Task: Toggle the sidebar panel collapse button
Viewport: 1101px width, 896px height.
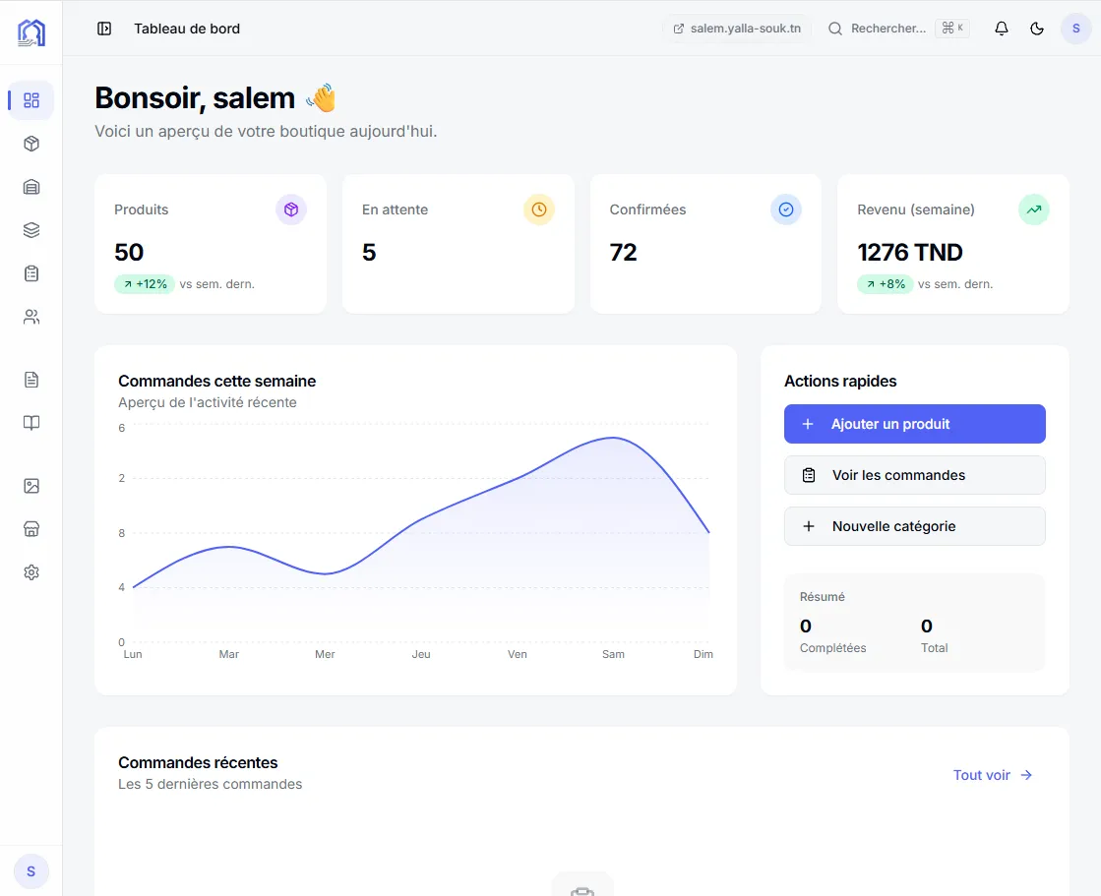Action: pyautogui.click(x=104, y=29)
